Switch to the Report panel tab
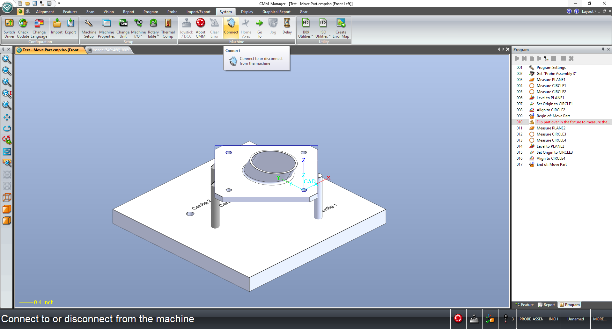Viewport: 612px width, 329px height. click(547, 305)
